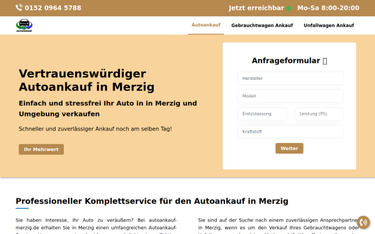Click the icon next to Anfrageformular heading
The image size is (375, 234).
tap(325, 61)
